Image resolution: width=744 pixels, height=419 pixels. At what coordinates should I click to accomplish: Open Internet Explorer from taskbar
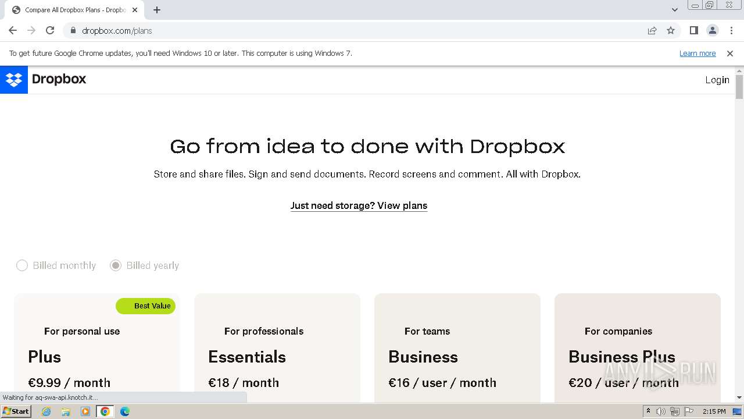(46, 411)
